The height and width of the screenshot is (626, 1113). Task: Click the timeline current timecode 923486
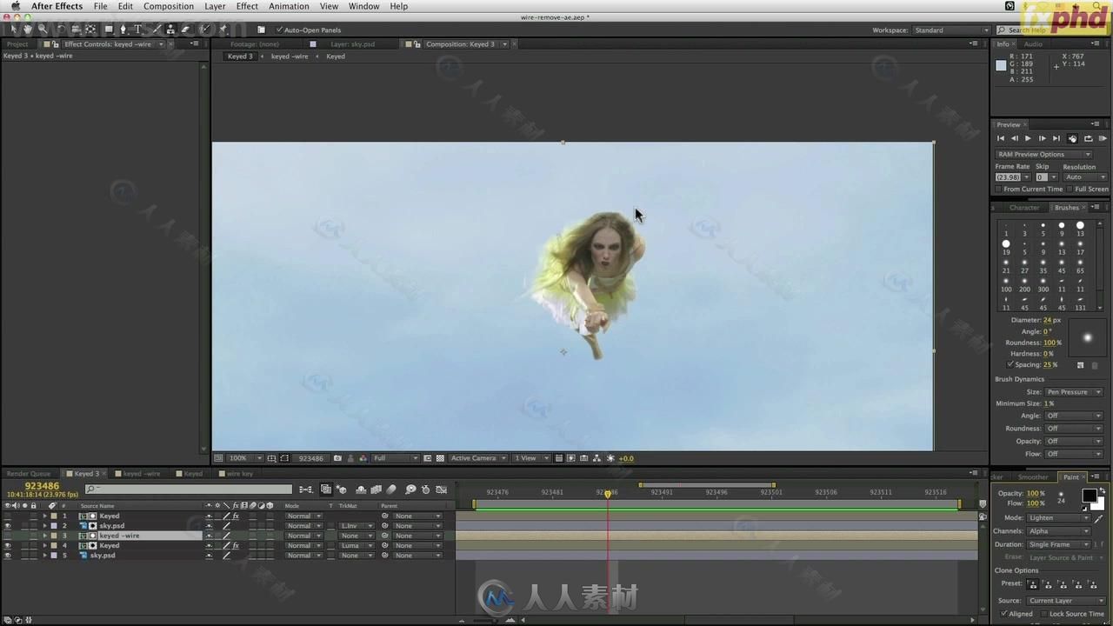42,486
